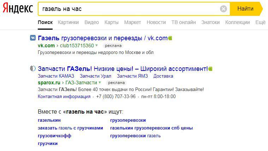Select related query газелькин грузоперевозки спб цены

point(151,128)
